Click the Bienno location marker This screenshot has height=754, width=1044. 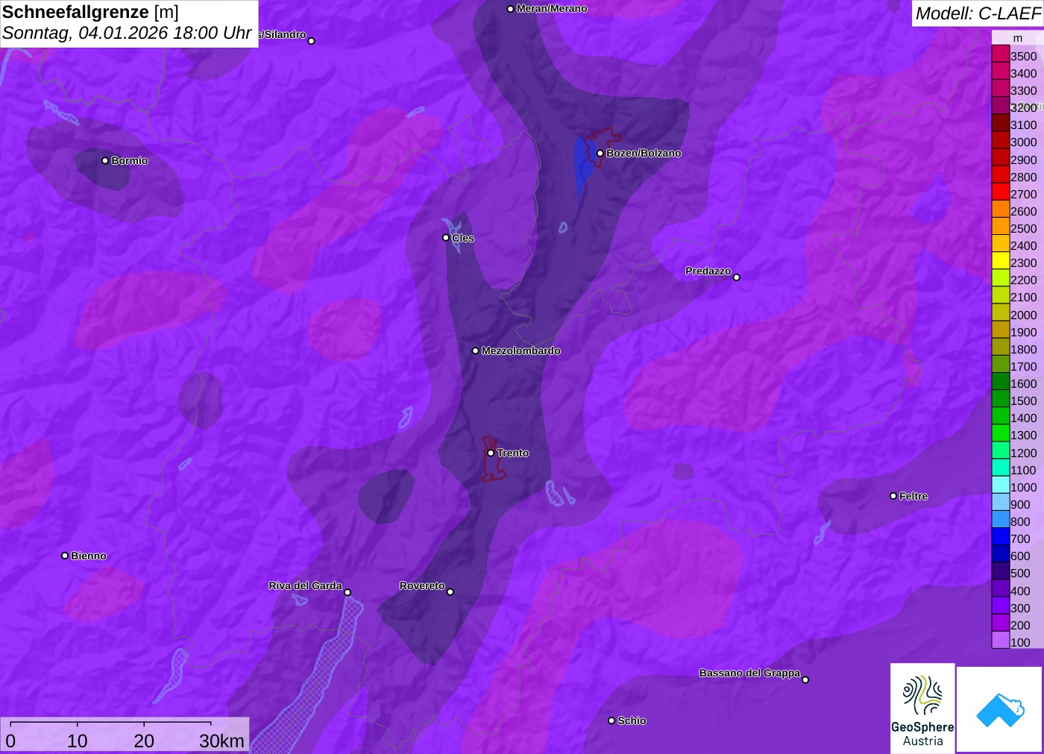coord(65,556)
